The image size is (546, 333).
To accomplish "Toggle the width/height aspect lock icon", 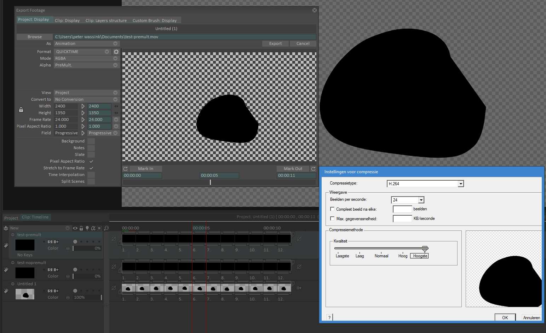I will click(21, 110).
